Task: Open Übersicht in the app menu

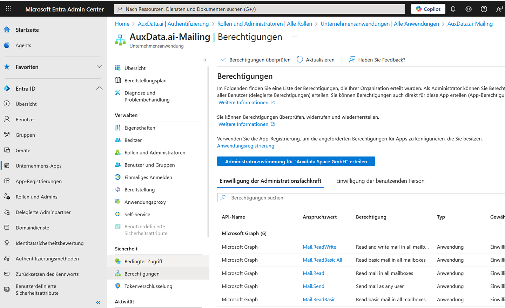Action: click(x=135, y=68)
